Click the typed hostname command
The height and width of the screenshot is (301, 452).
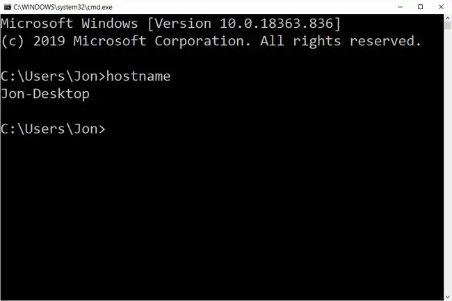pos(138,76)
